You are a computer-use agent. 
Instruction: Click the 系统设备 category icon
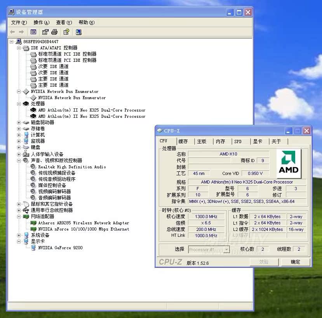pos(26,235)
